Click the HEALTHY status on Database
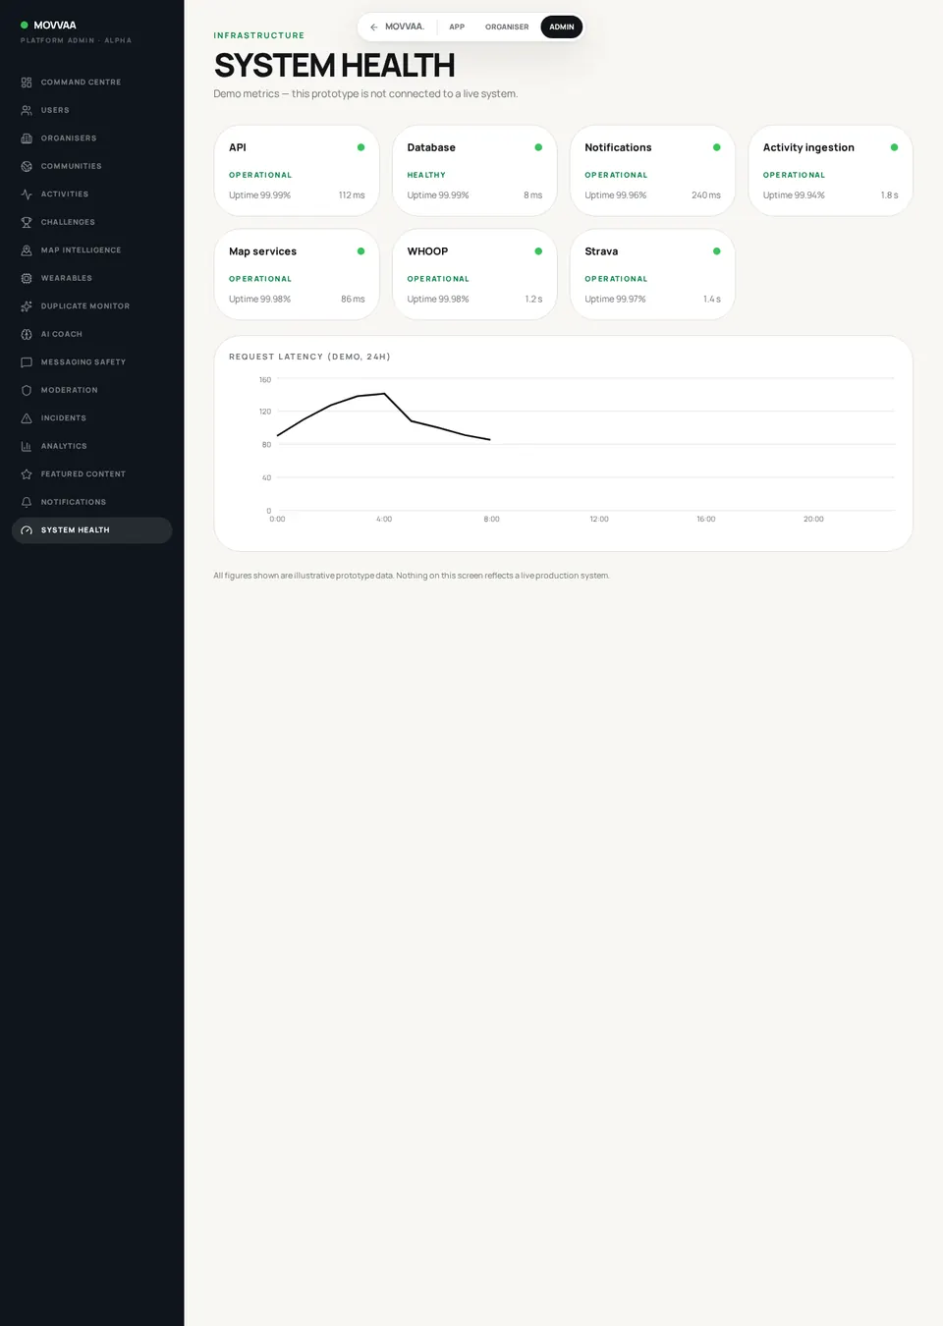 (426, 175)
